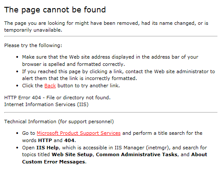Click the bold 'HTTP' word after 'words'
220x178 pixels.
pyautogui.click(x=45, y=140)
